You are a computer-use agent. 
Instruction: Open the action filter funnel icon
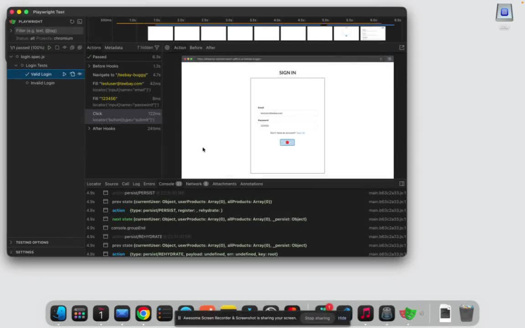[157, 48]
